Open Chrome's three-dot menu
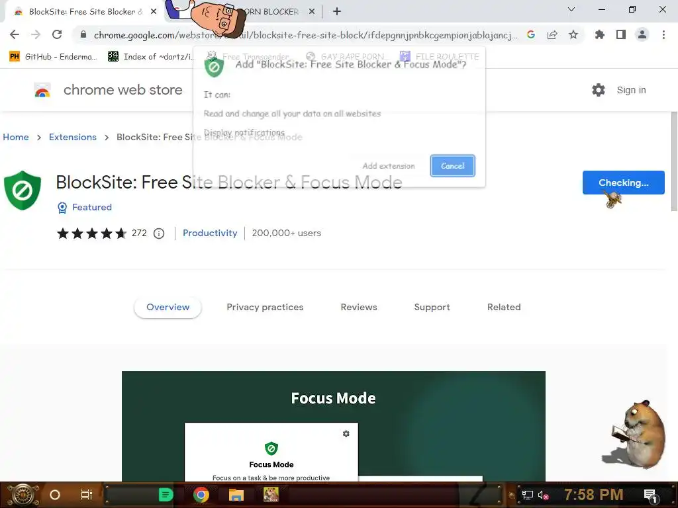The width and height of the screenshot is (678, 508). pos(663,34)
